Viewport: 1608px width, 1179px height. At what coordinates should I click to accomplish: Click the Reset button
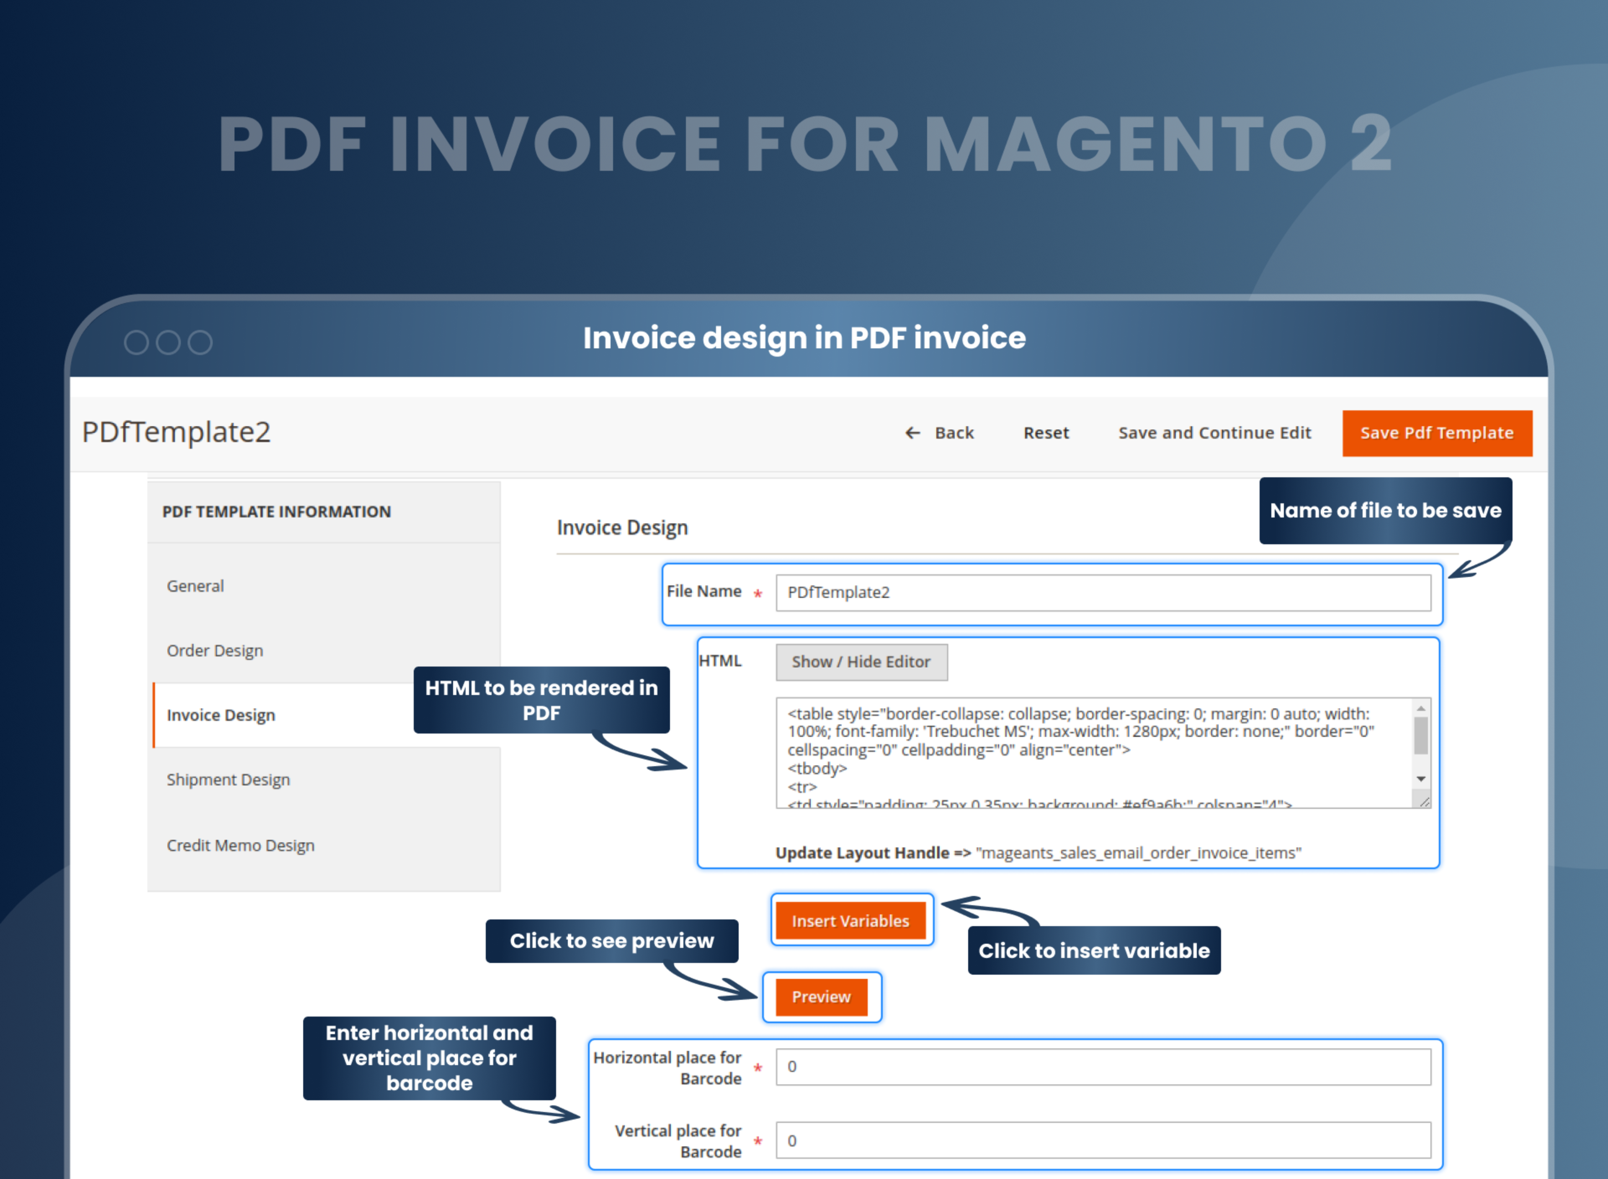[1046, 433]
